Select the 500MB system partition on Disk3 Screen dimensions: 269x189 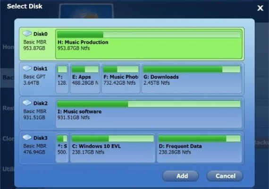tap(62, 148)
